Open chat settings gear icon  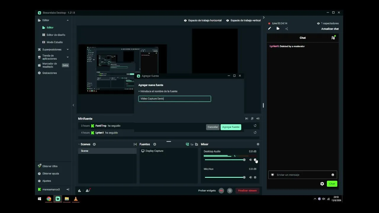pos(322,184)
